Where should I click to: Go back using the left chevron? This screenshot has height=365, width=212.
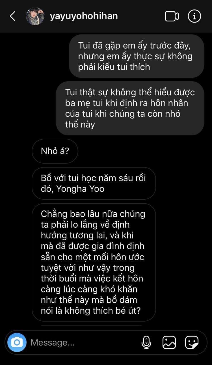(x=12, y=16)
